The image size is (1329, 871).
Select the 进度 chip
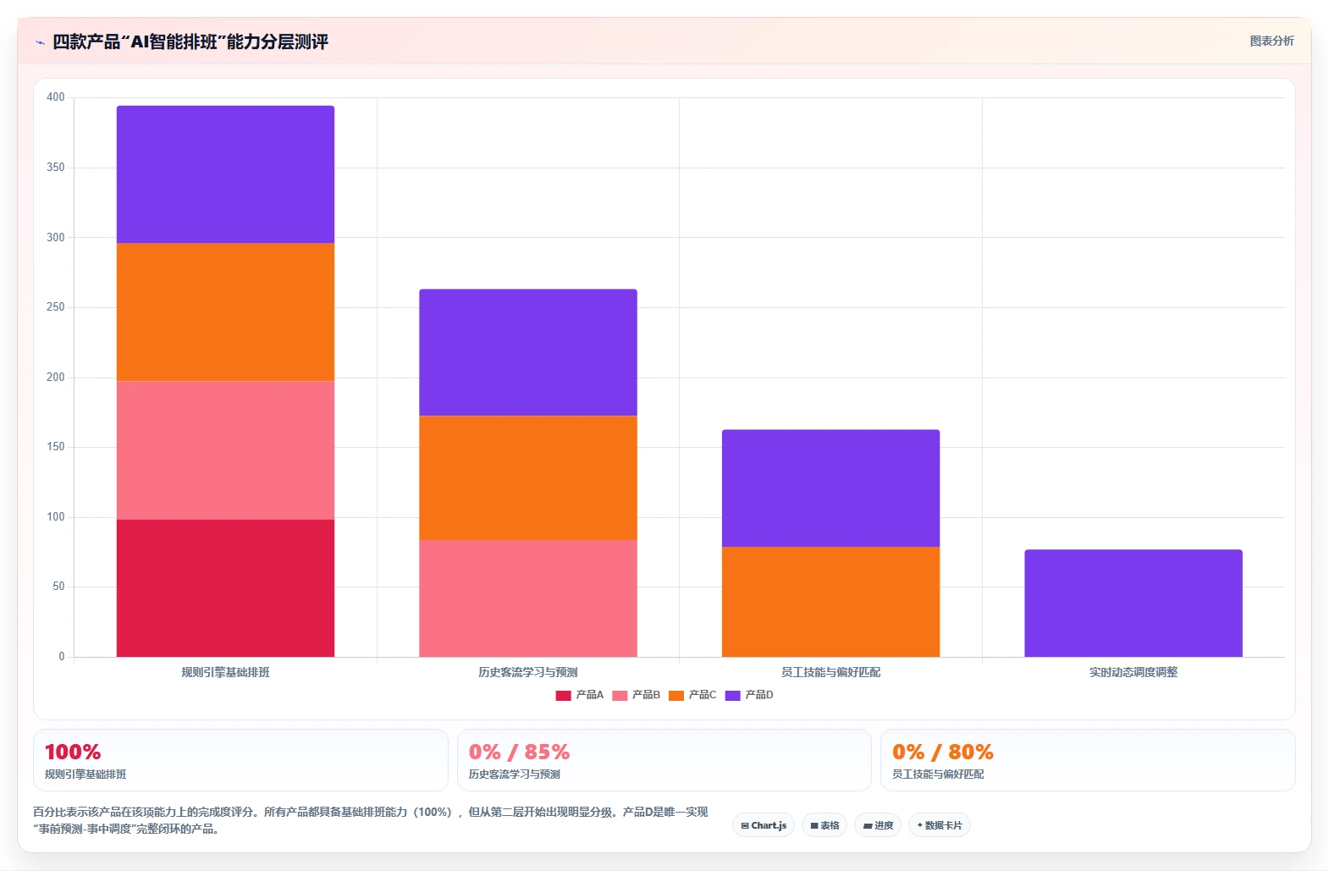[878, 825]
